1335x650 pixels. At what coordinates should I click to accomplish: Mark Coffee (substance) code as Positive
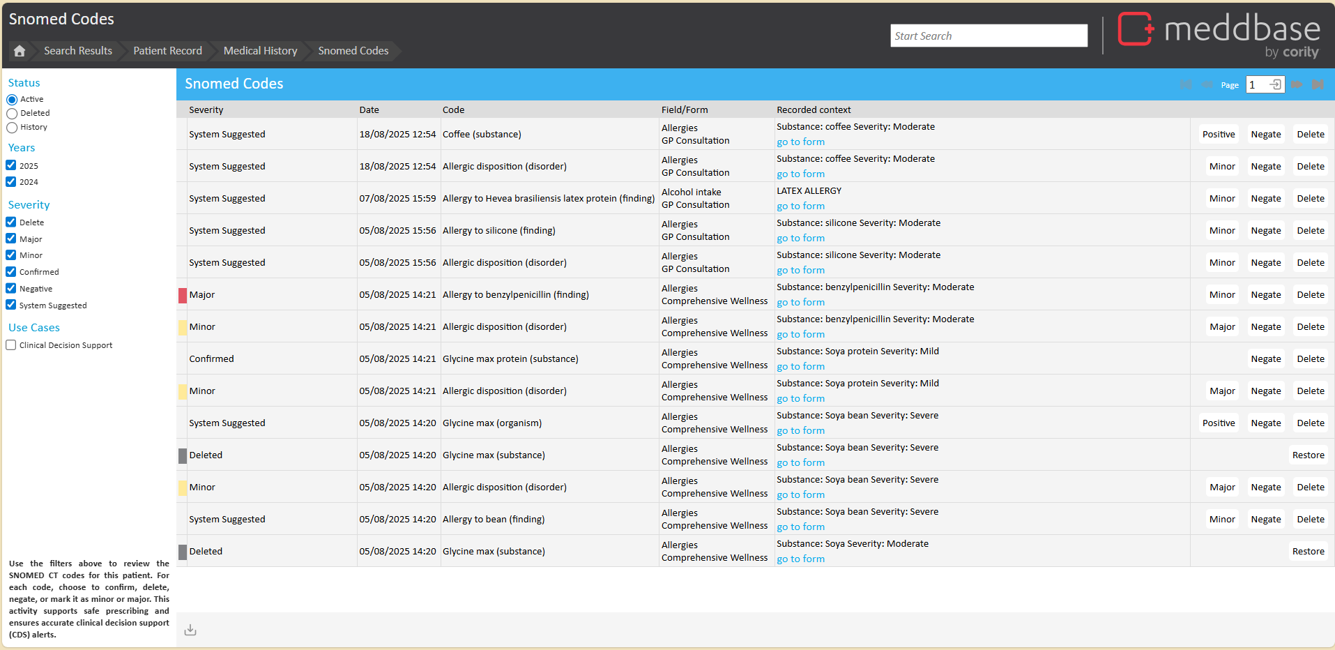pos(1218,135)
